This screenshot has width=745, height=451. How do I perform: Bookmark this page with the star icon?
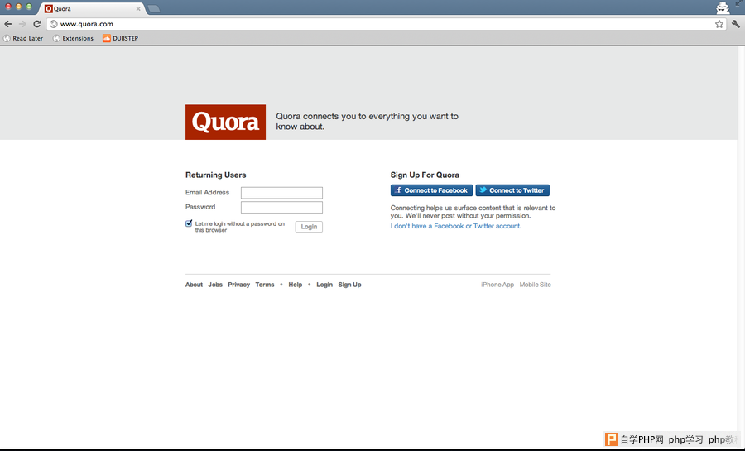click(719, 24)
